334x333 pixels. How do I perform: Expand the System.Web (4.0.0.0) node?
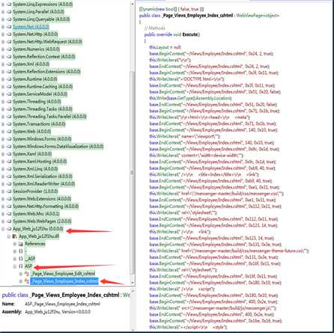pos(3,132)
